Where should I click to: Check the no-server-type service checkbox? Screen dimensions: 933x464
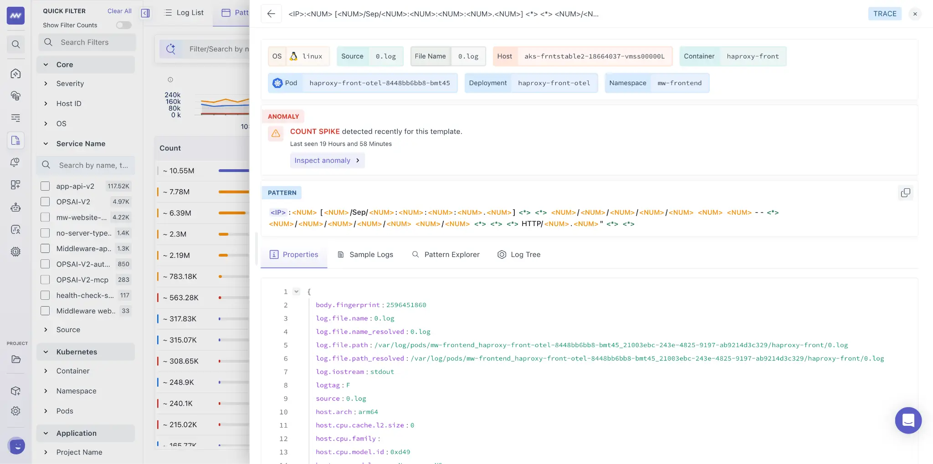pos(45,233)
